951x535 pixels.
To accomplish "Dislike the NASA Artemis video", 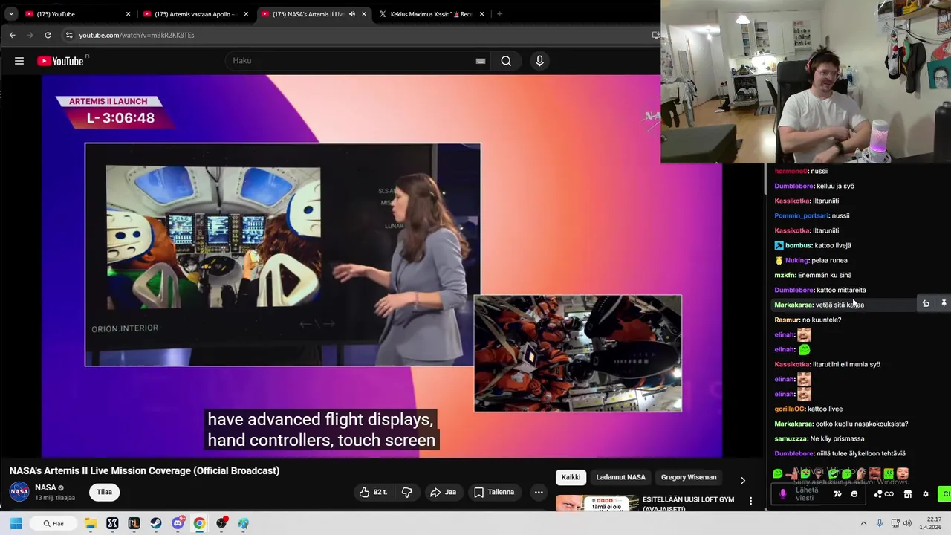I will (x=406, y=492).
